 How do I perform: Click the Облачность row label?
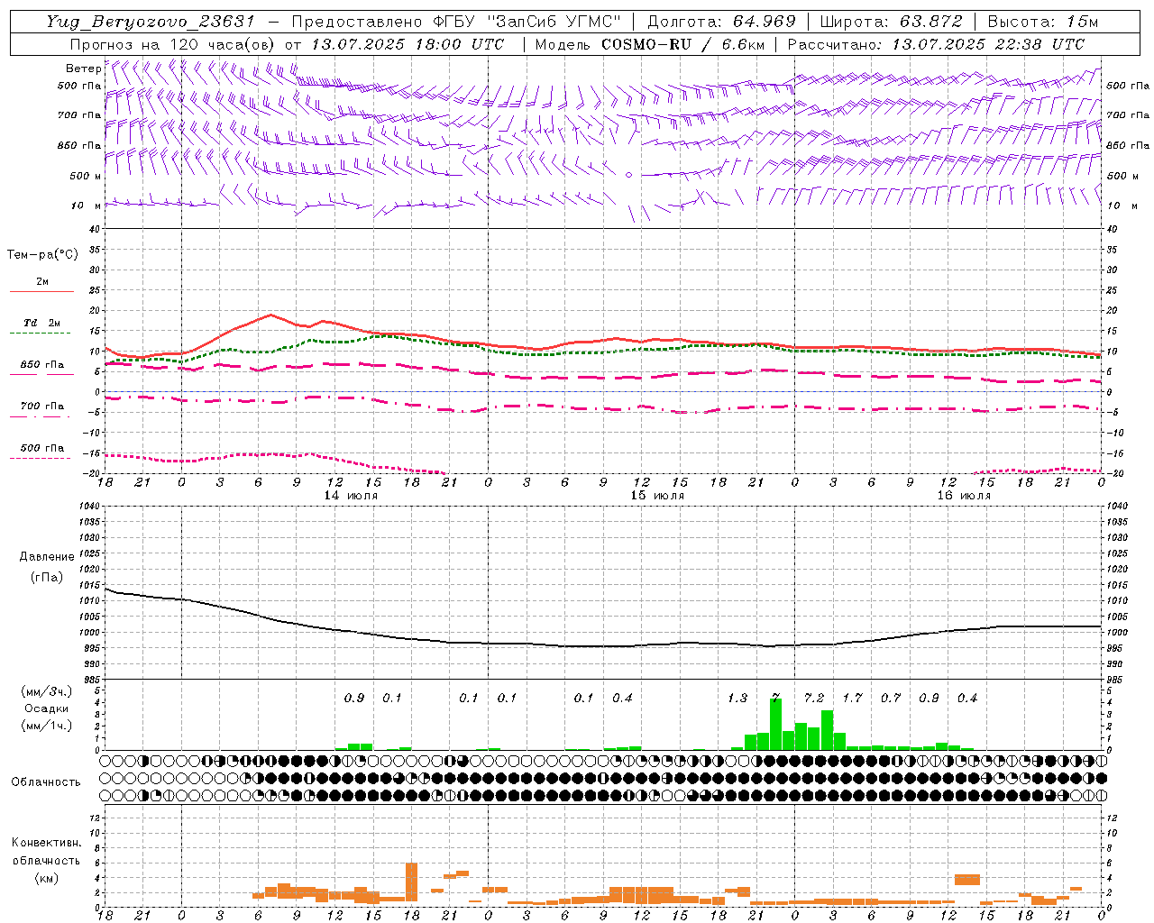(x=46, y=782)
